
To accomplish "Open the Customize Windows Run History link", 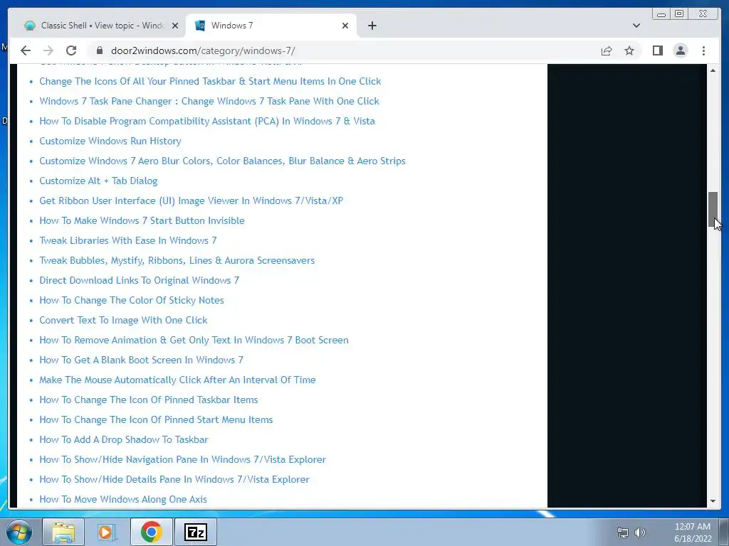I will pyautogui.click(x=110, y=141).
